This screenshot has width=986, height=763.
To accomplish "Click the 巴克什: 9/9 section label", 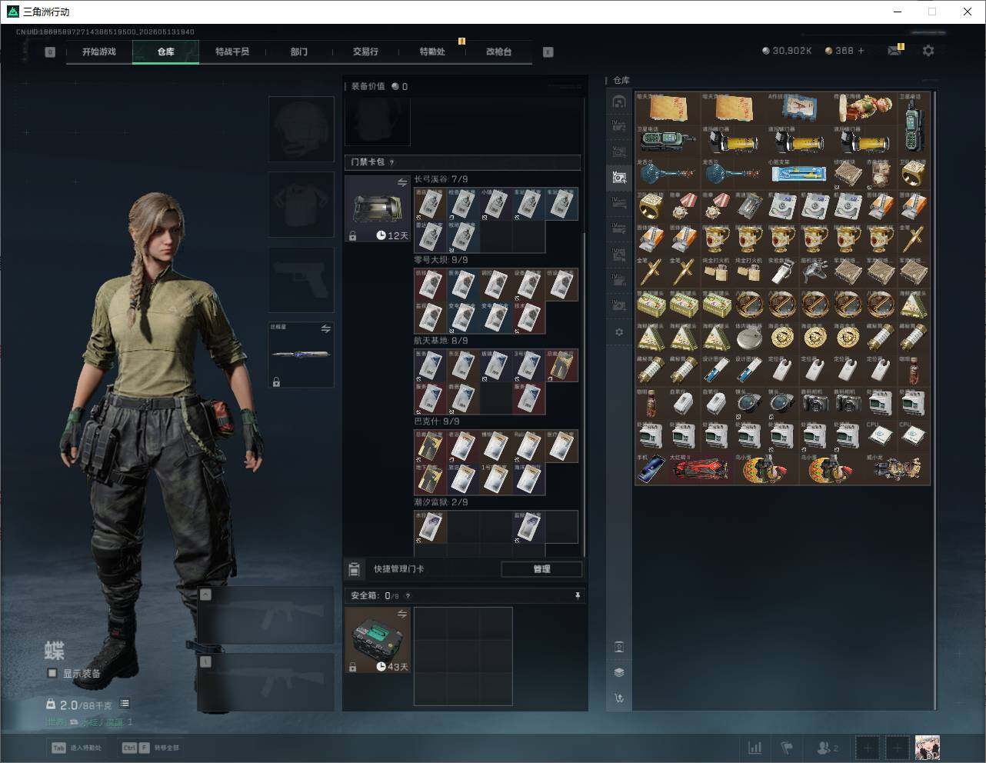I will pyautogui.click(x=436, y=421).
